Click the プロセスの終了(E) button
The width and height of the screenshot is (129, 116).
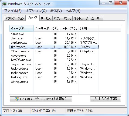tap(106, 99)
